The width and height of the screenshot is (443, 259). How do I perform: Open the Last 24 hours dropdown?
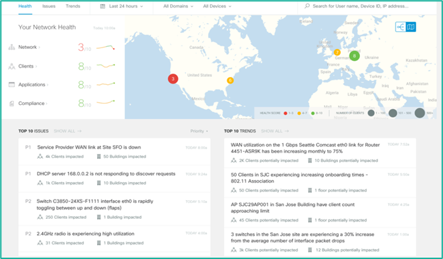[x=126, y=6]
